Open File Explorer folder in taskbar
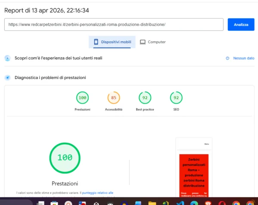This screenshot has height=205, width=258. (152, 203)
